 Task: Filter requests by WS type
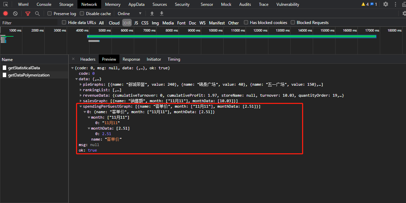202,23
